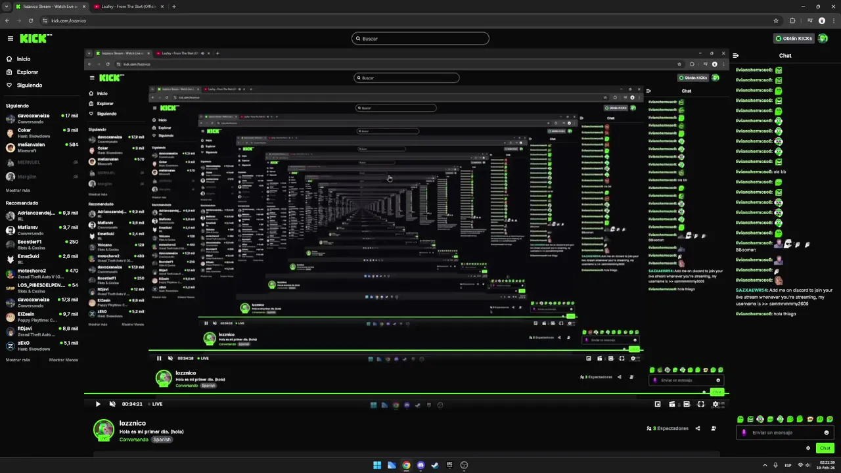Open RDjavi's channel in Recomendado
This screenshot has width=841, height=473.
[42, 331]
